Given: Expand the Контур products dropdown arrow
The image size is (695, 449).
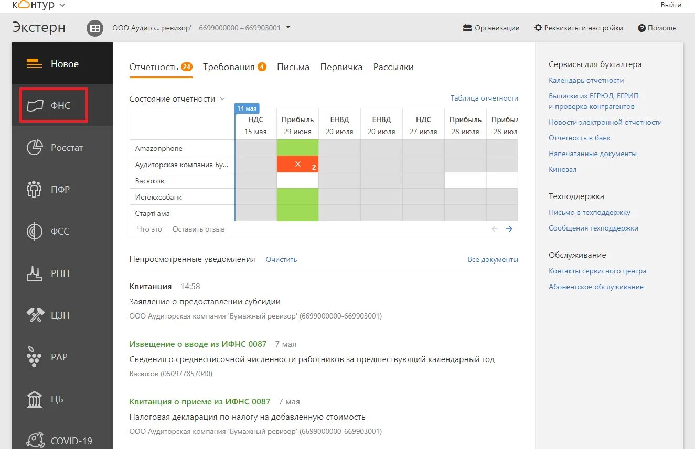Looking at the screenshot, I should click(62, 5).
